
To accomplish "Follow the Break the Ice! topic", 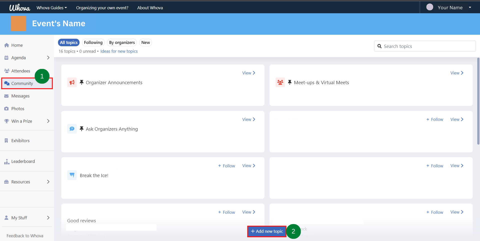I will (x=226, y=166).
